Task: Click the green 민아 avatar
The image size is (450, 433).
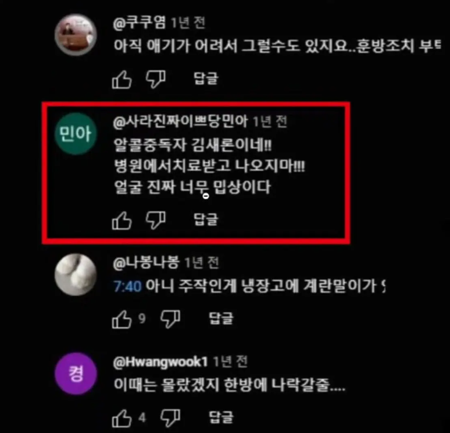Action: tap(76, 134)
